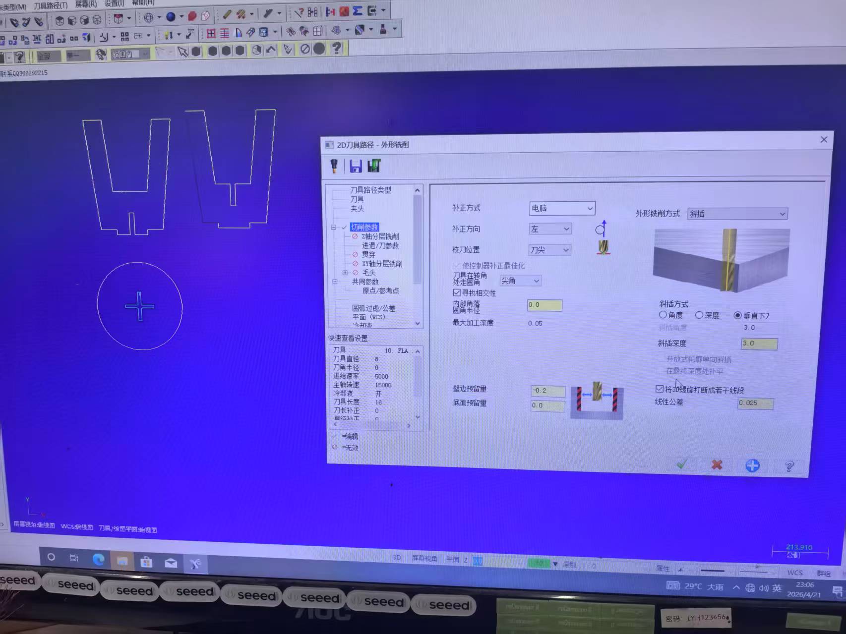Select XY轴分层铣削 tree item
846x634 pixels.
tap(382, 264)
